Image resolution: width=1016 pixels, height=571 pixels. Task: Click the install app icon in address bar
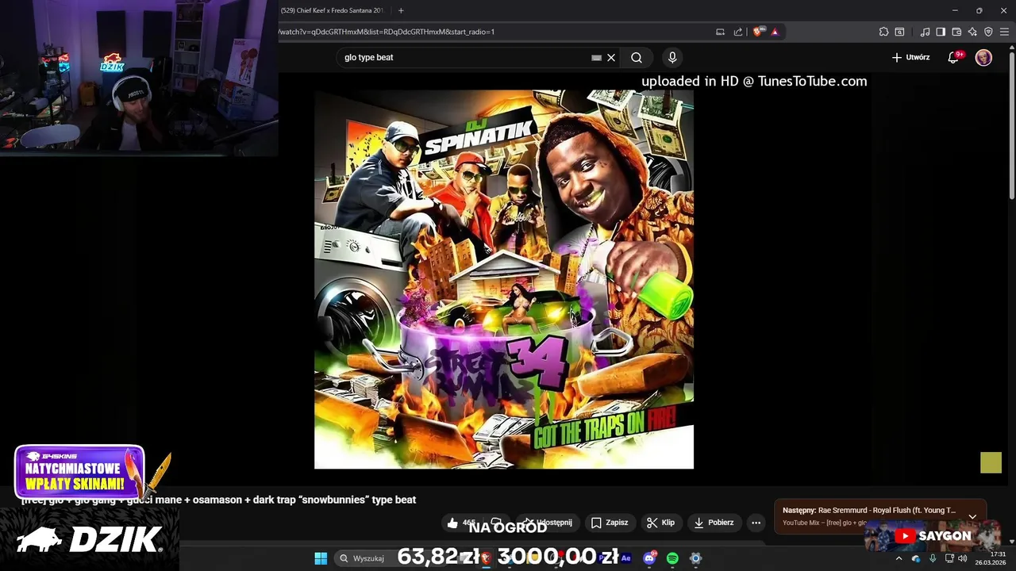[720, 32]
